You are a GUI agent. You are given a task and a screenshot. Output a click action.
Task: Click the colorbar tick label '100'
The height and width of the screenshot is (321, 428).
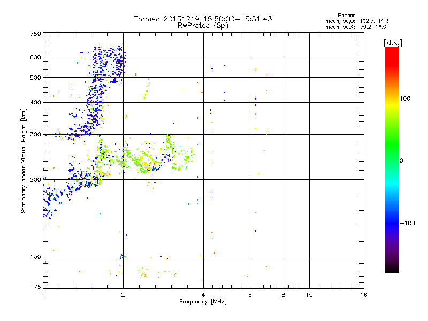pyautogui.click(x=405, y=98)
